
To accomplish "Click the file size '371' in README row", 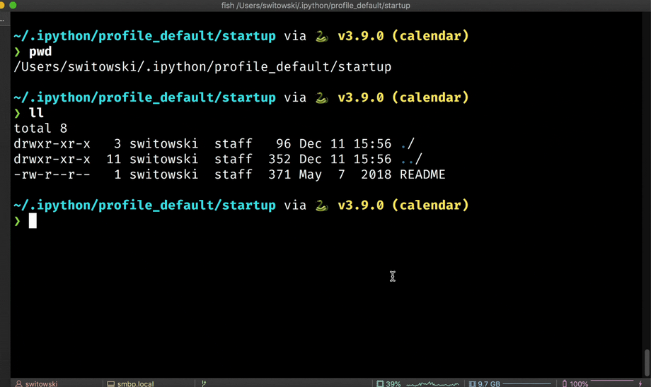I will point(280,174).
